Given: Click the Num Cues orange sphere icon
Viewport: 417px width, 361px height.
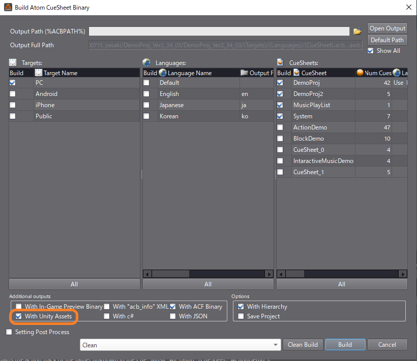Looking at the screenshot, I should click(x=360, y=73).
